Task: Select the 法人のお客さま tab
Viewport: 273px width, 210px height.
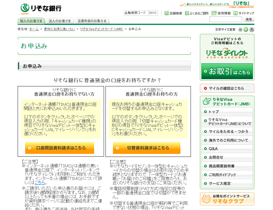Action: pos(60,21)
